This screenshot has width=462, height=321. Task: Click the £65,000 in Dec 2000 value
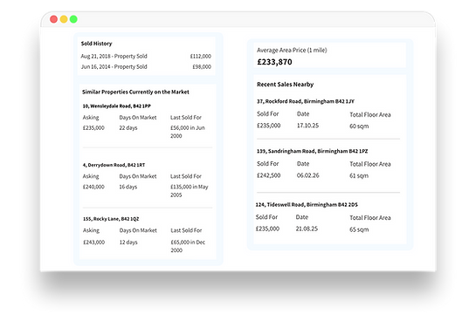click(x=188, y=246)
